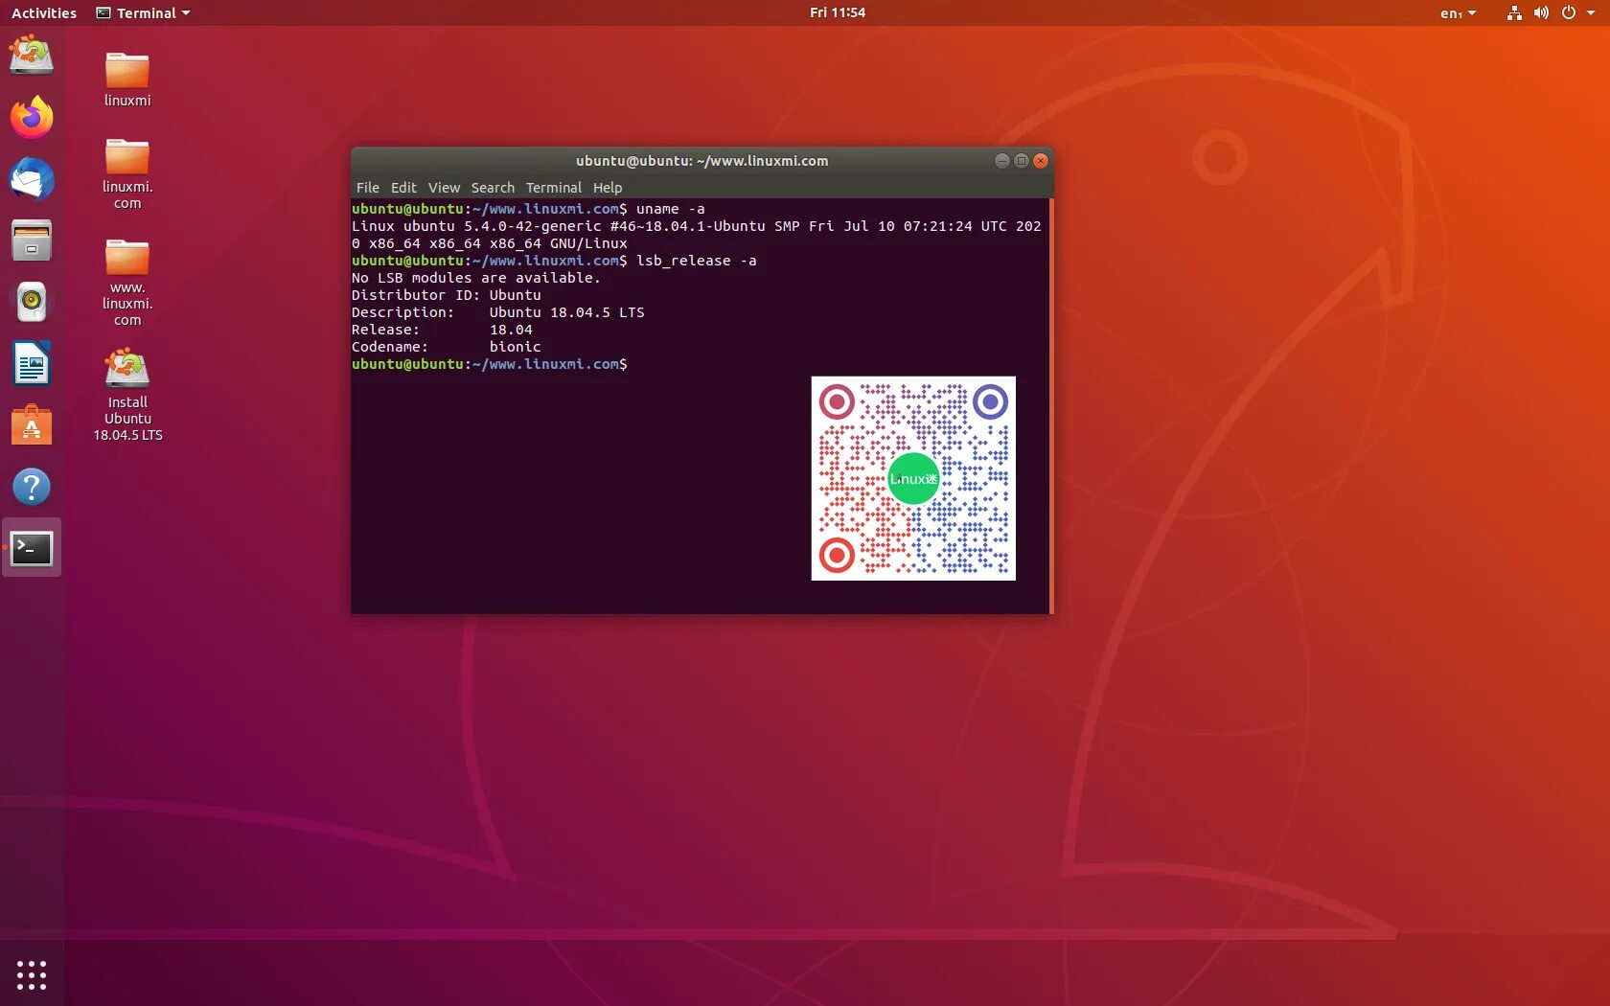
Task: Expand the system menu arrow in top bar
Action: click(1591, 12)
